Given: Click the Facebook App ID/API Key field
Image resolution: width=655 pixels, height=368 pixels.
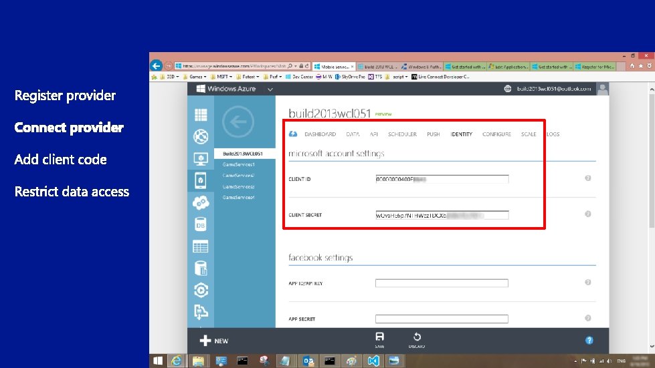Looking at the screenshot, I should (442, 283).
